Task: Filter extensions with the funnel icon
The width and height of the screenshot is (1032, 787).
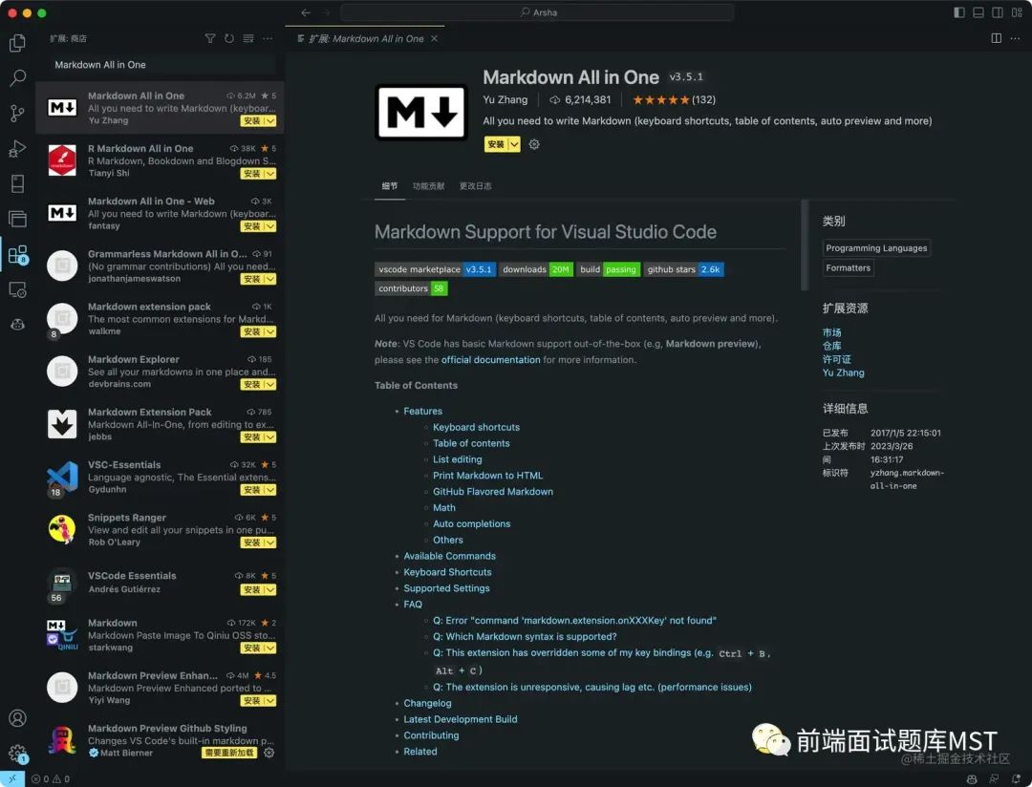Action: (x=210, y=39)
